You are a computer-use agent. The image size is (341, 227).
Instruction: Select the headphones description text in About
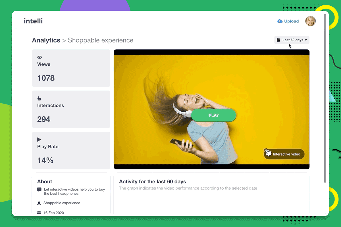(74, 192)
